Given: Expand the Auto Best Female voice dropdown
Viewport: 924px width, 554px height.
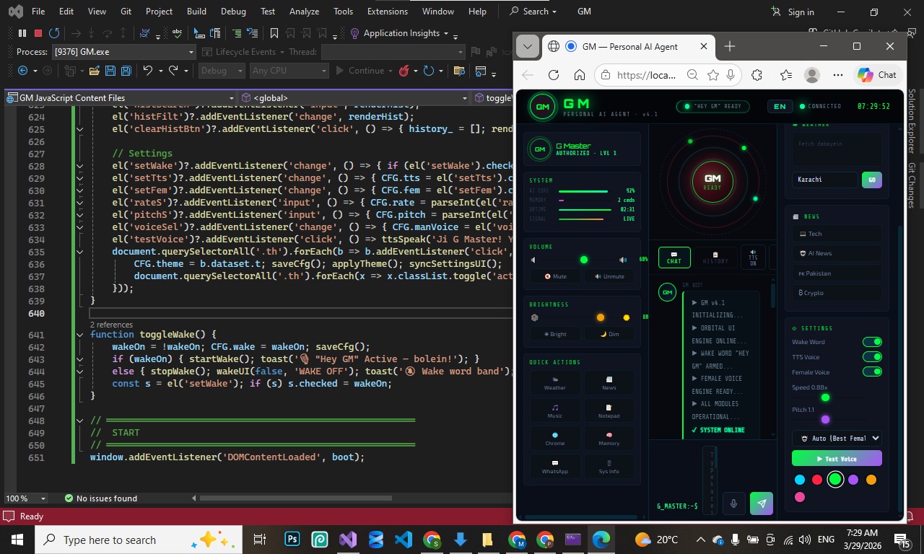Looking at the screenshot, I should pyautogui.click(x=837, y=438).
